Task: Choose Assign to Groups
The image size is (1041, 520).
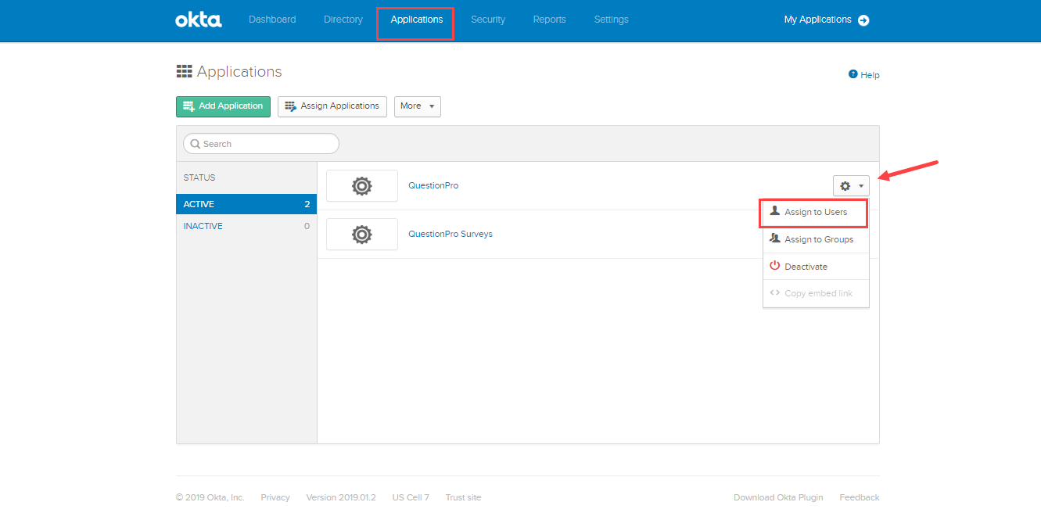Action: 816,239
